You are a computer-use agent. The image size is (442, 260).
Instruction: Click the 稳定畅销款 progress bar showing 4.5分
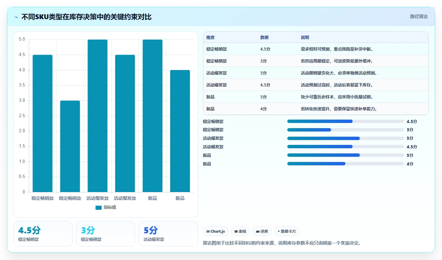345,121
